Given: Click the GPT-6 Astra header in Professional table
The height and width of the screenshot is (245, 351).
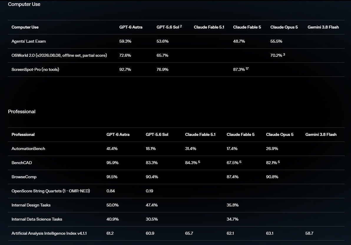Looking at the screenshot, I should point(118,135).
